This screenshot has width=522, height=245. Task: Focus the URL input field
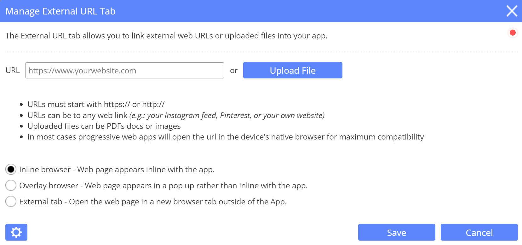pyautogui.click(x=124, y=71)
